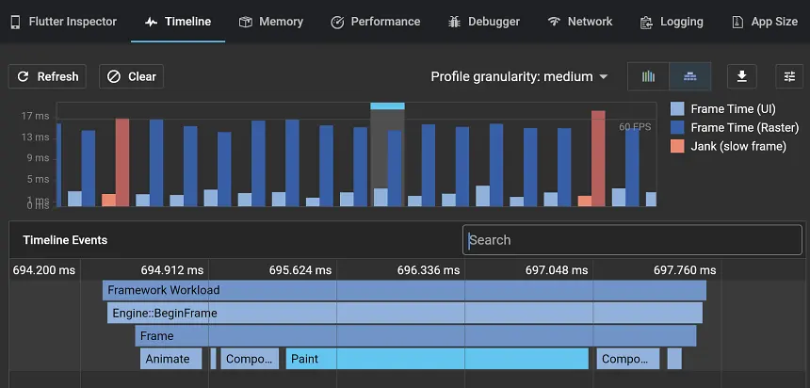Click the export timeline download icon
810x388 pixels.
[x=742, y=76]
